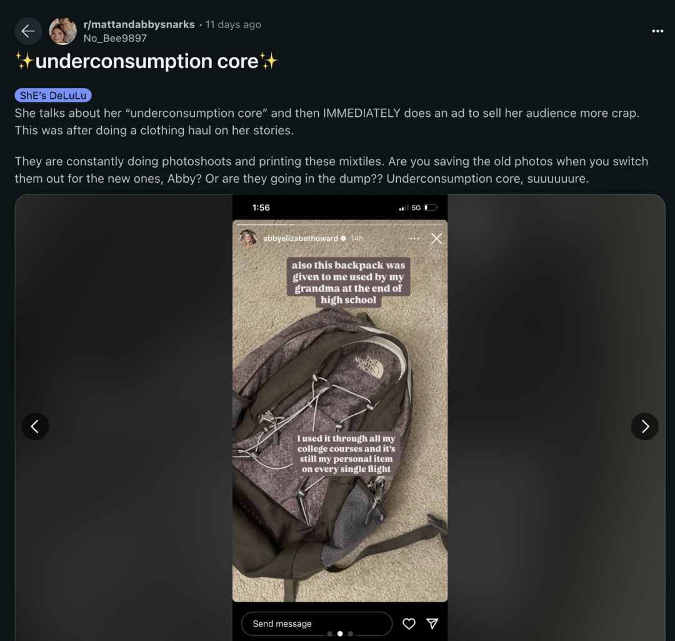Like the story with the heart icon
The width and height of the screenshot is (675, 641).
[409, 623]
